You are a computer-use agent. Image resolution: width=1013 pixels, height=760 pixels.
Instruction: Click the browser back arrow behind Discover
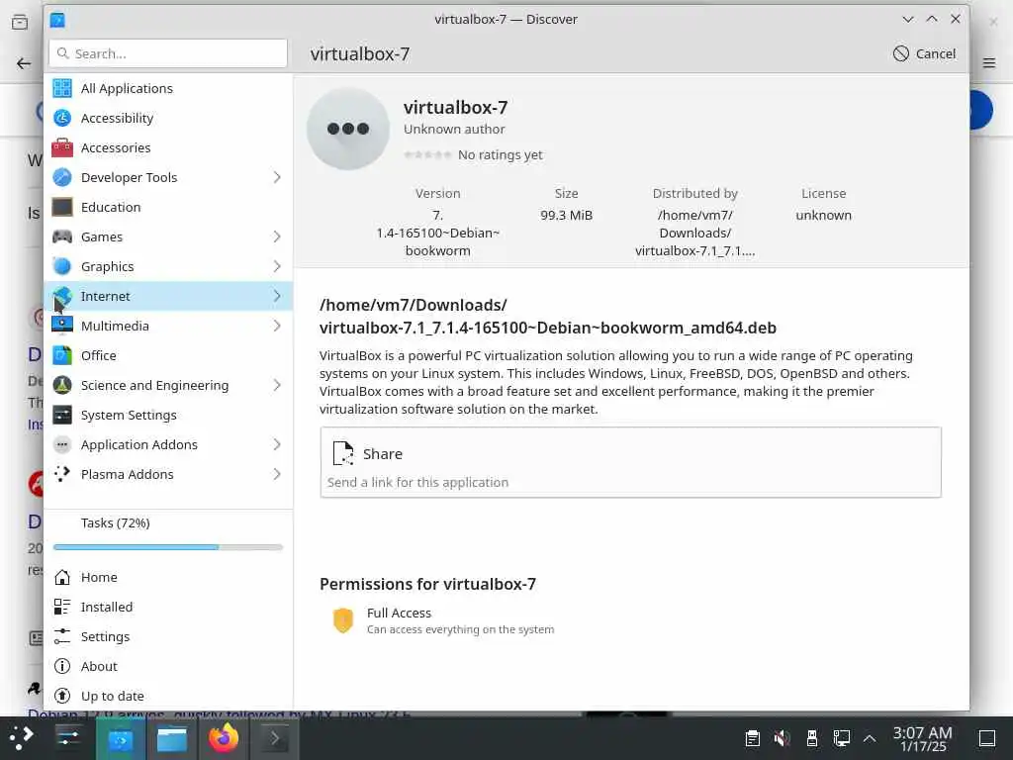click(x=24, y=63)
